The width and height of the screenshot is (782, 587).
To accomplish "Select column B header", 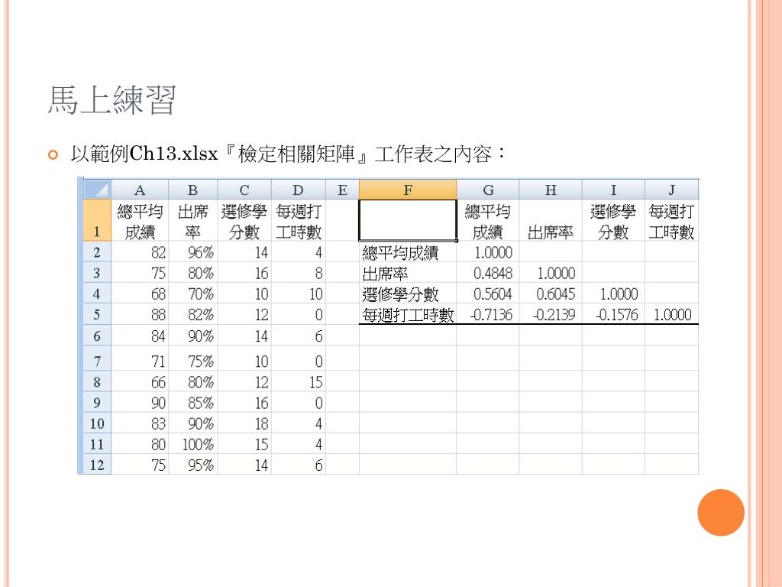I will point(193,190).
